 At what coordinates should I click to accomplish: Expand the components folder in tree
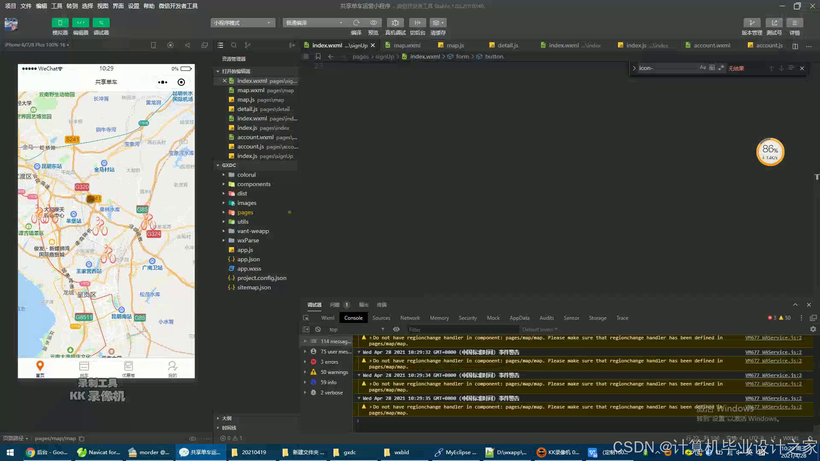[254, 184]
